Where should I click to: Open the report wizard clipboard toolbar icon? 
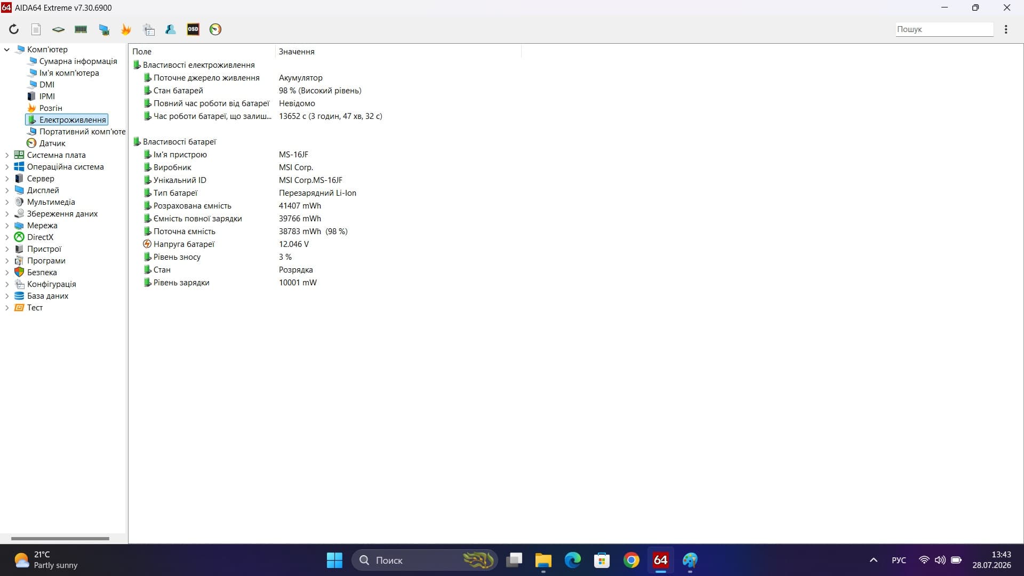[149, 29]
